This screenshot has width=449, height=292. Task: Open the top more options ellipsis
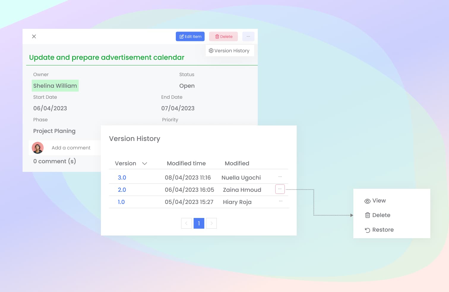click(x=248, y=37)
